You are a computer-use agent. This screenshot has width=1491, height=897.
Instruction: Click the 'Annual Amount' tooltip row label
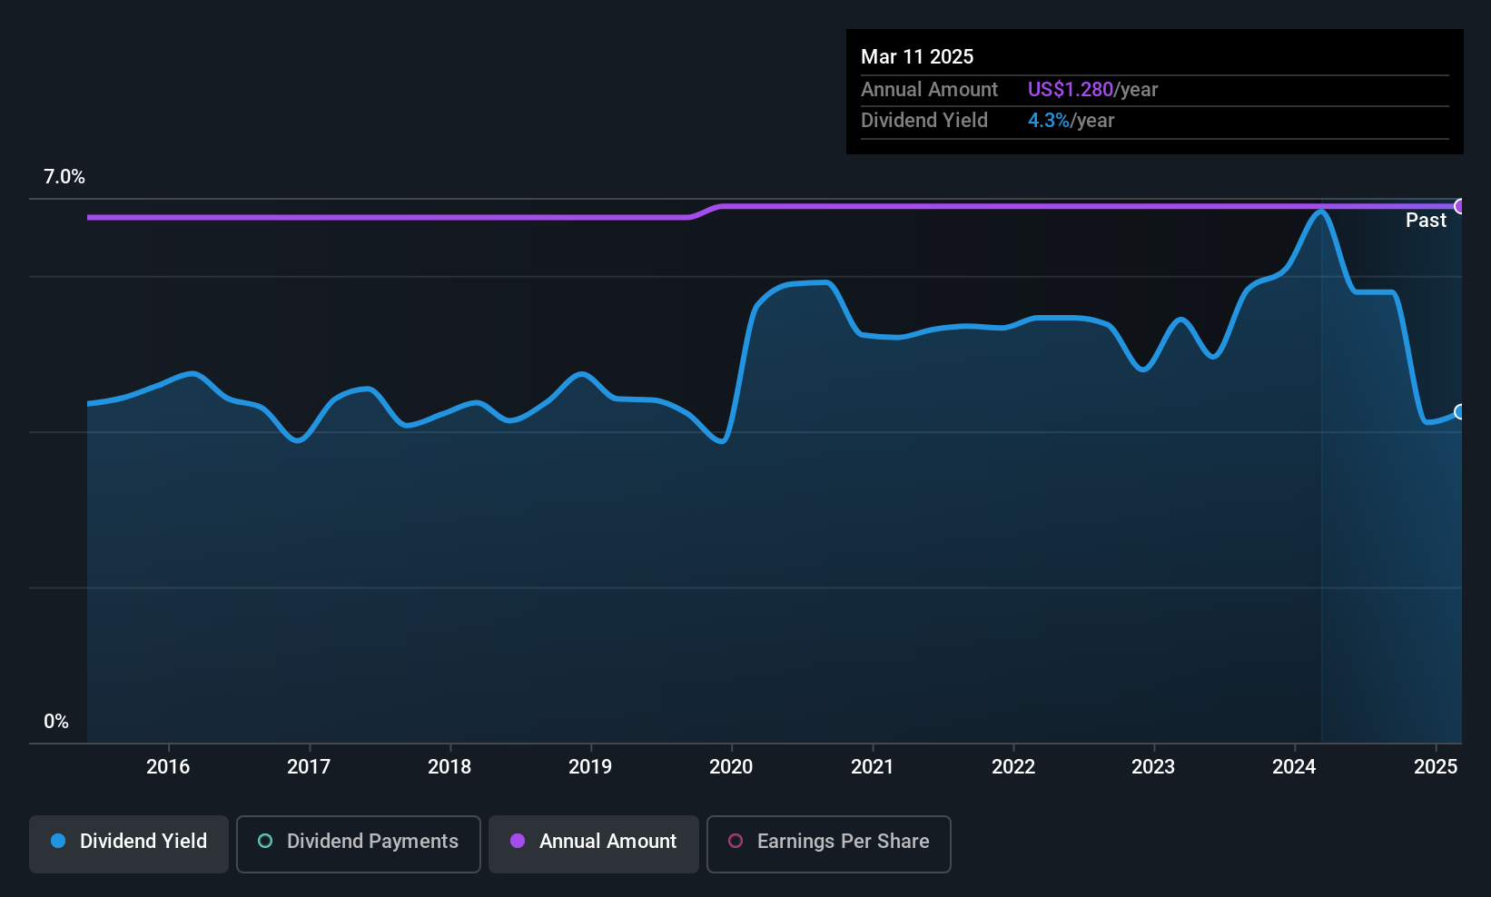(x=929, y=89)
